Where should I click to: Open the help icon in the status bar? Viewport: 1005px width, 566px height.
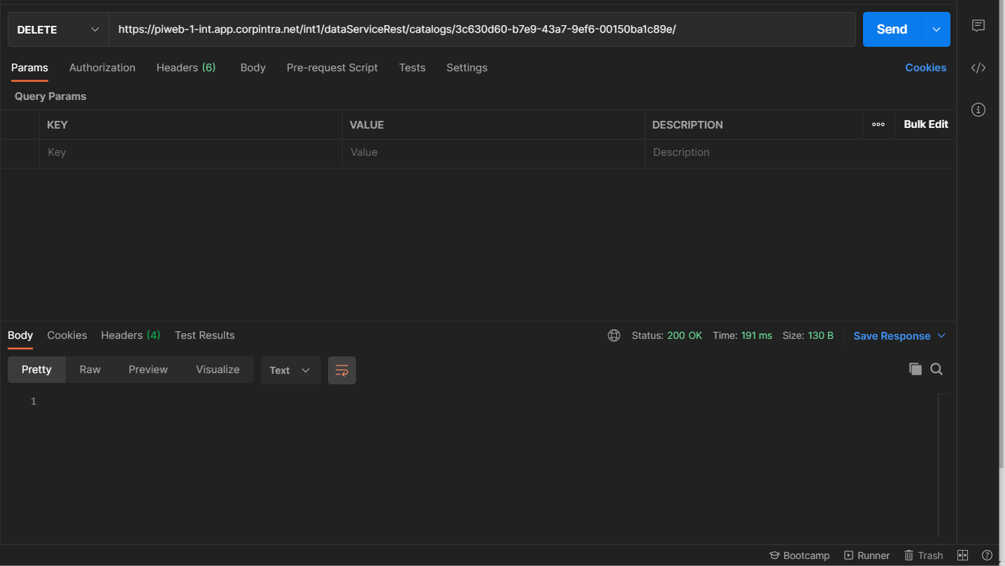[987, 555]
